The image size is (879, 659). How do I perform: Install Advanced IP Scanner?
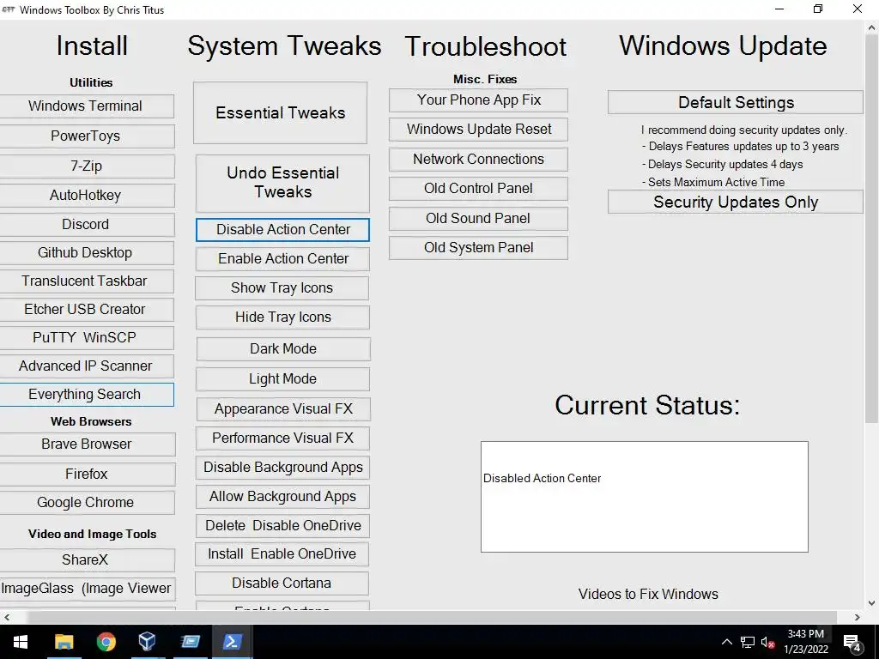click(x=85, y=366)
